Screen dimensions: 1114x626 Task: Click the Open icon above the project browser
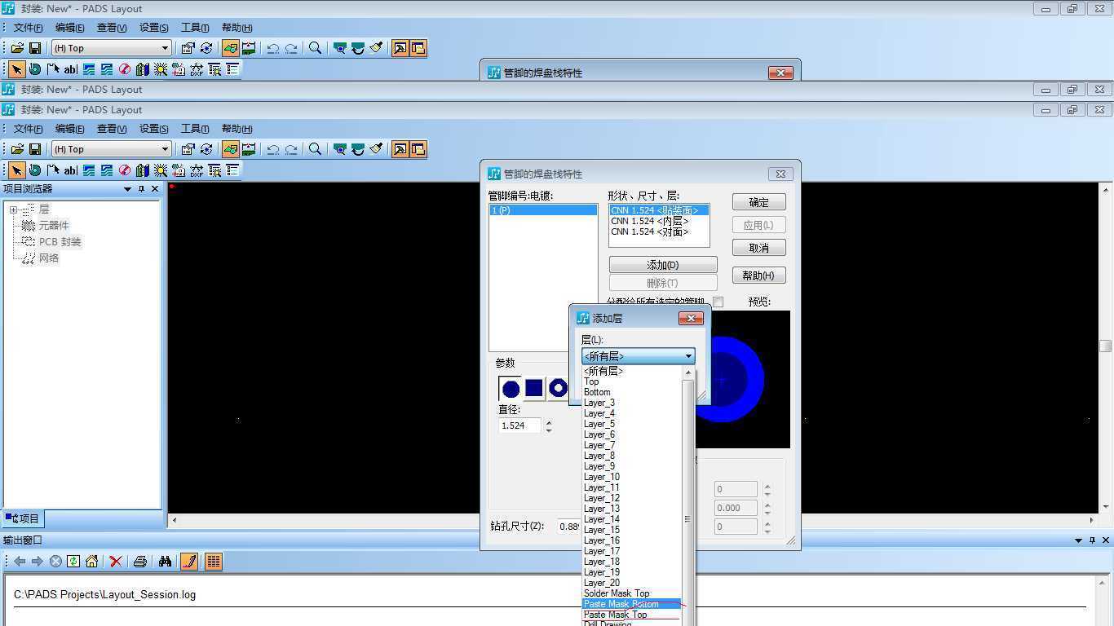(x=17, y=149)
